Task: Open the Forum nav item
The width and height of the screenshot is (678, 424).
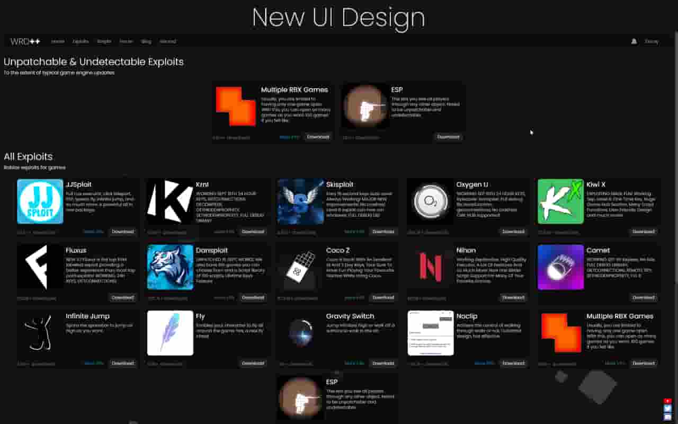Action: point(126,41)
